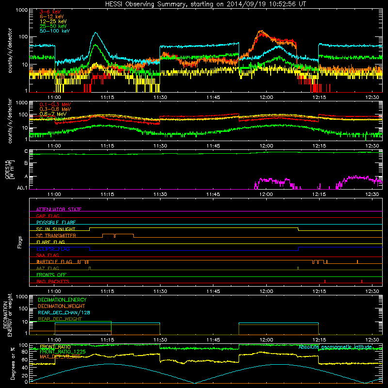Click the REAR_DEC_CHAN/128 legend label
The width and height of the screenshot is (388, 388).
[64, 312]
